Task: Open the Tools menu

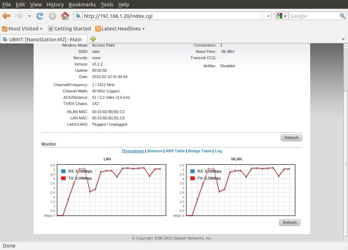Action: click(x=107, y=5)
